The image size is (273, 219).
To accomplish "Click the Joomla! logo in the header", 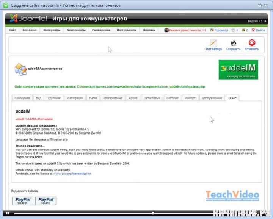I will [29, 18].
